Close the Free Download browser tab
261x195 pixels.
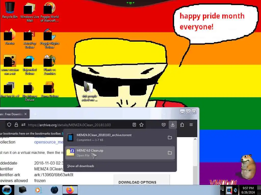click(25, 114)
